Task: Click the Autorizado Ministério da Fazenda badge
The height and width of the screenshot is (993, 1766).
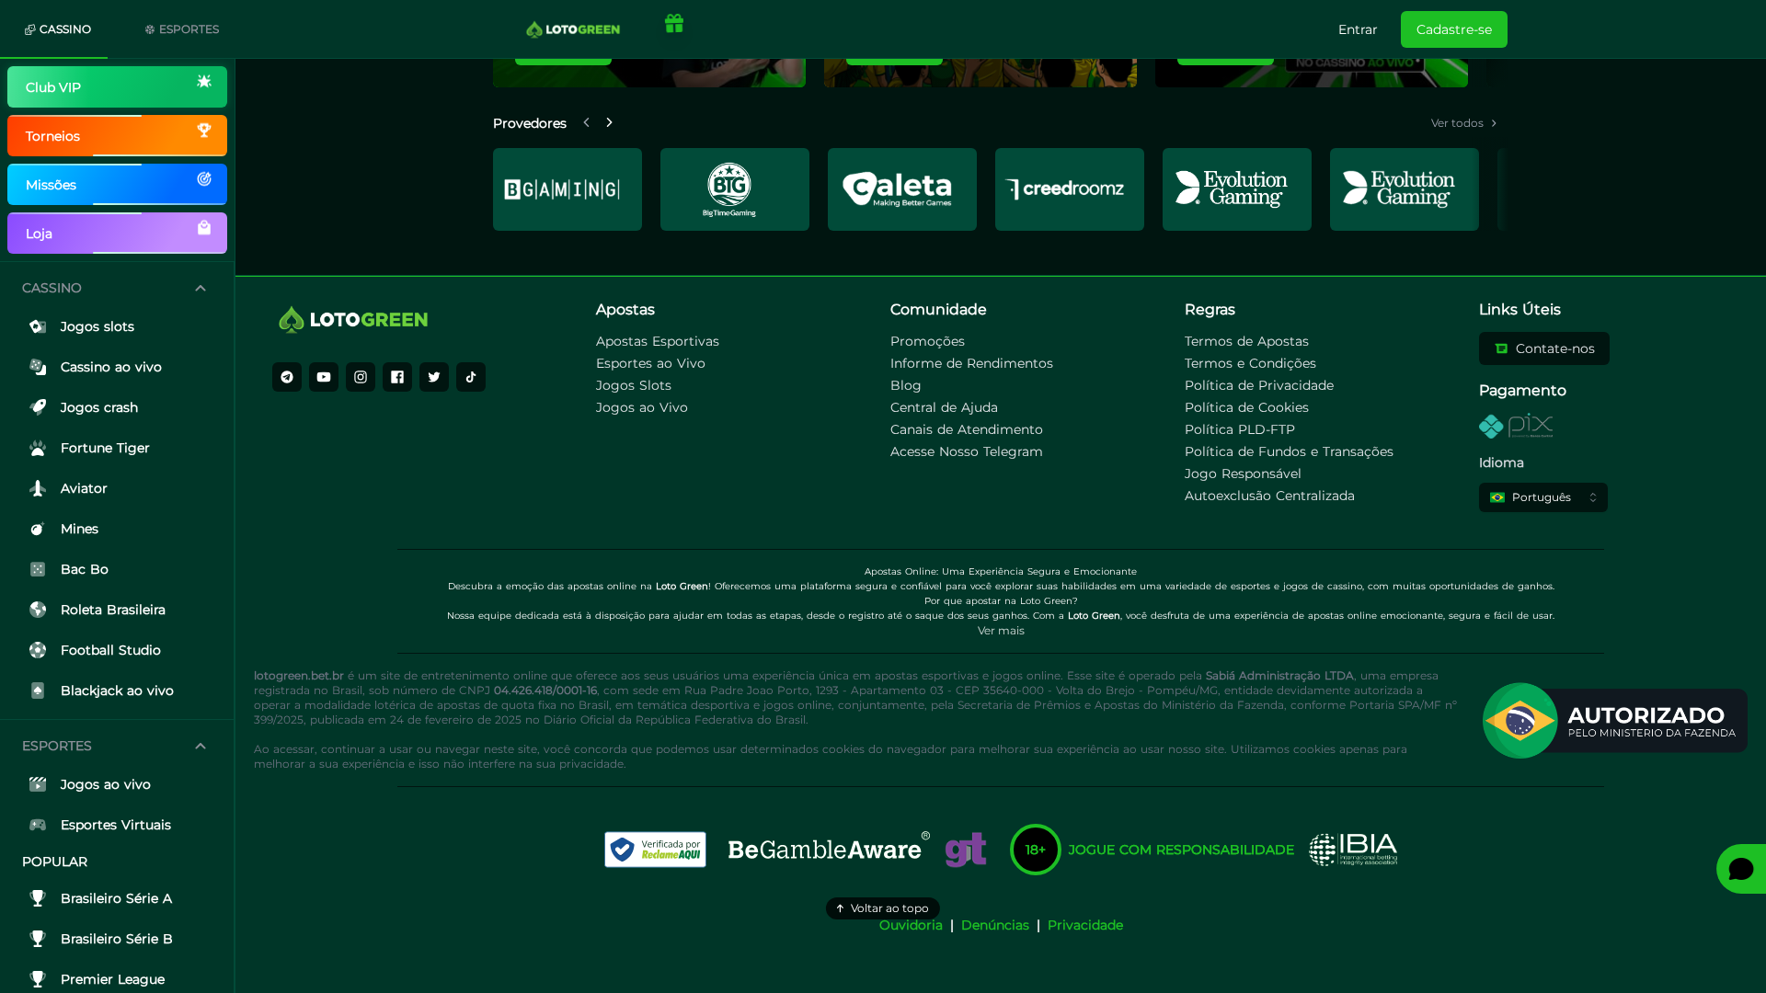Action: 1614,721
